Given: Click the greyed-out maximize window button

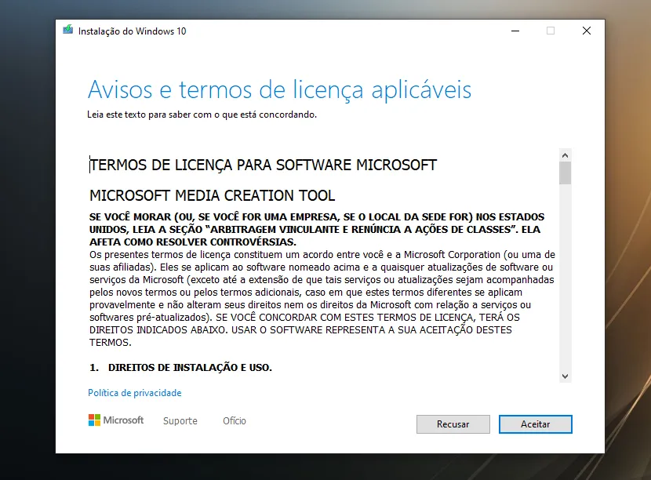Looking at the screenshot, I should click(551, 31).
